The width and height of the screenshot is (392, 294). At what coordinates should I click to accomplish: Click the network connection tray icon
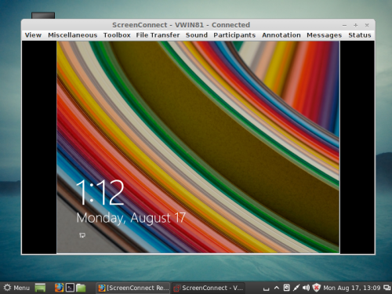[296, 288]
